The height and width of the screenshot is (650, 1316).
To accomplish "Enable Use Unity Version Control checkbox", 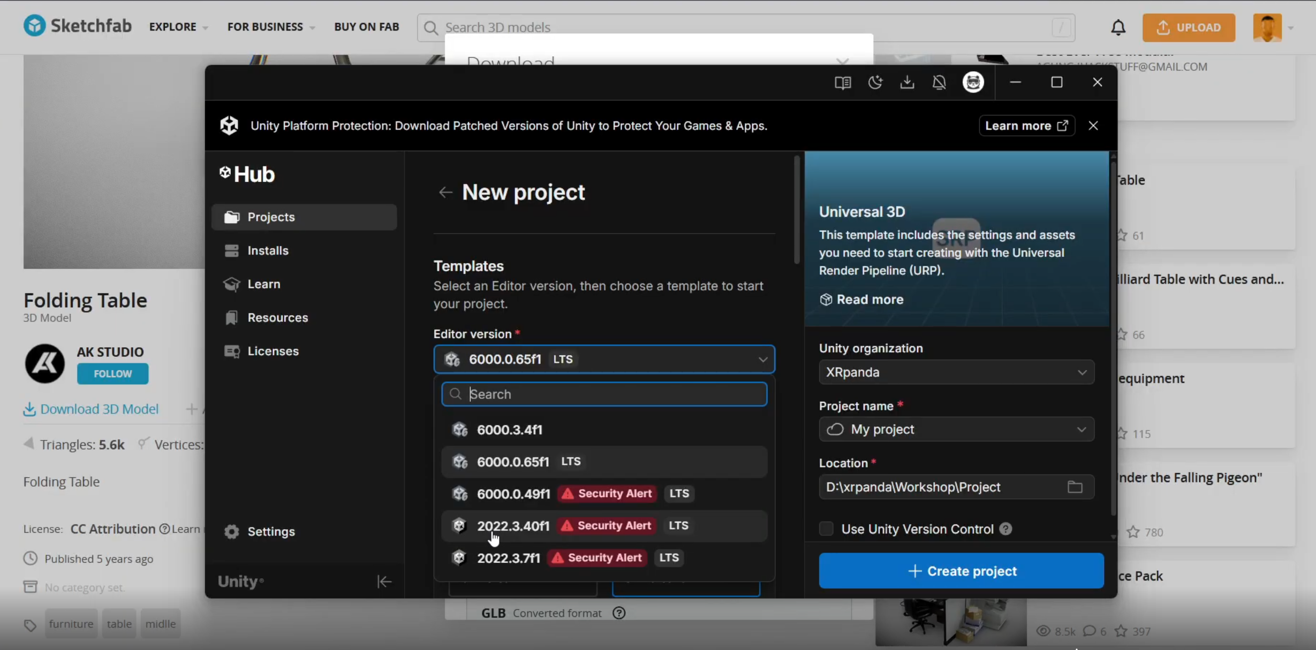I will (x=826, y=529).
